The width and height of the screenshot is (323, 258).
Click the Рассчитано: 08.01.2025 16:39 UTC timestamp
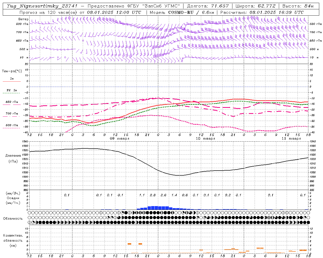pyautogui.click(x=262, y=12)
